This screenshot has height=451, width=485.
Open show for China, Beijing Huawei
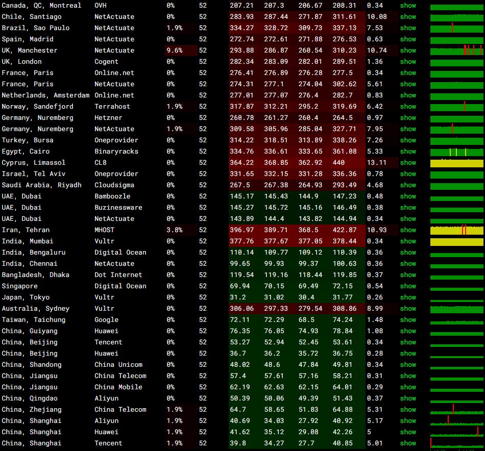pyautogui.click(x=408, y=354)
